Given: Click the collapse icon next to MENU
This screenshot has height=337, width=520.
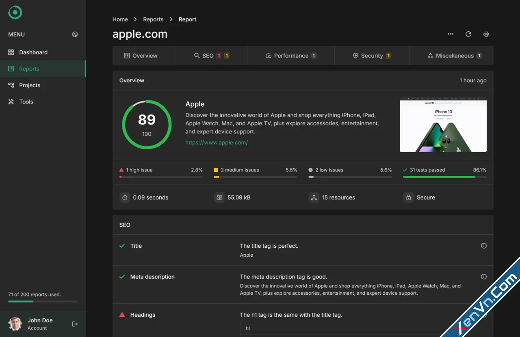Looking at the screenshot, I should 75,34.
